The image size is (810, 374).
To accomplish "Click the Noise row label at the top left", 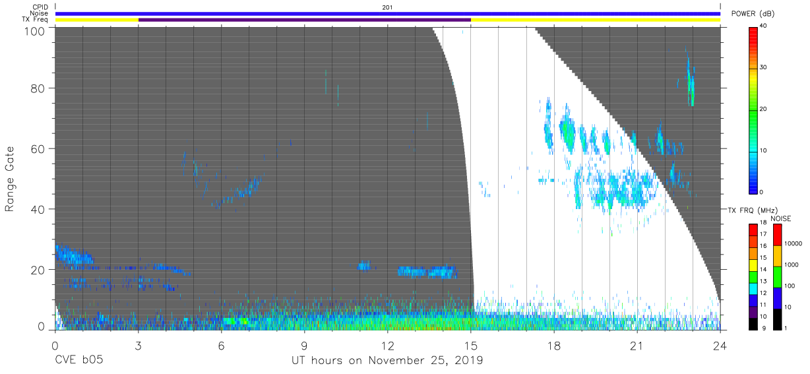I will tap(39, 13).
